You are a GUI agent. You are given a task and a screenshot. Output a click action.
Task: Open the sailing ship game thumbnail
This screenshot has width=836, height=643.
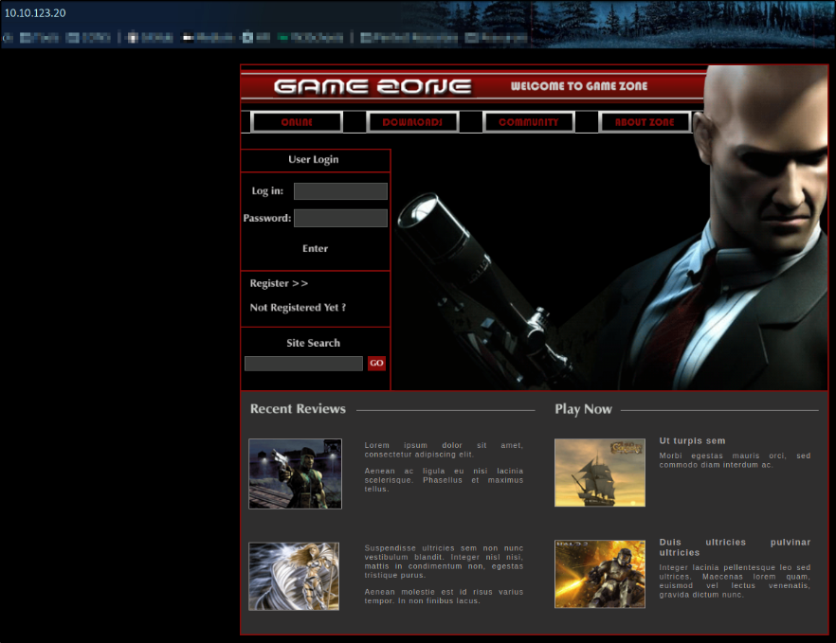(x=600, y=473)
